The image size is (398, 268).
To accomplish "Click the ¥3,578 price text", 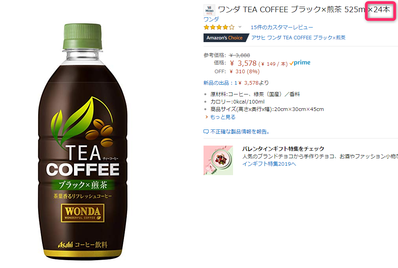I will click(243, 63).
